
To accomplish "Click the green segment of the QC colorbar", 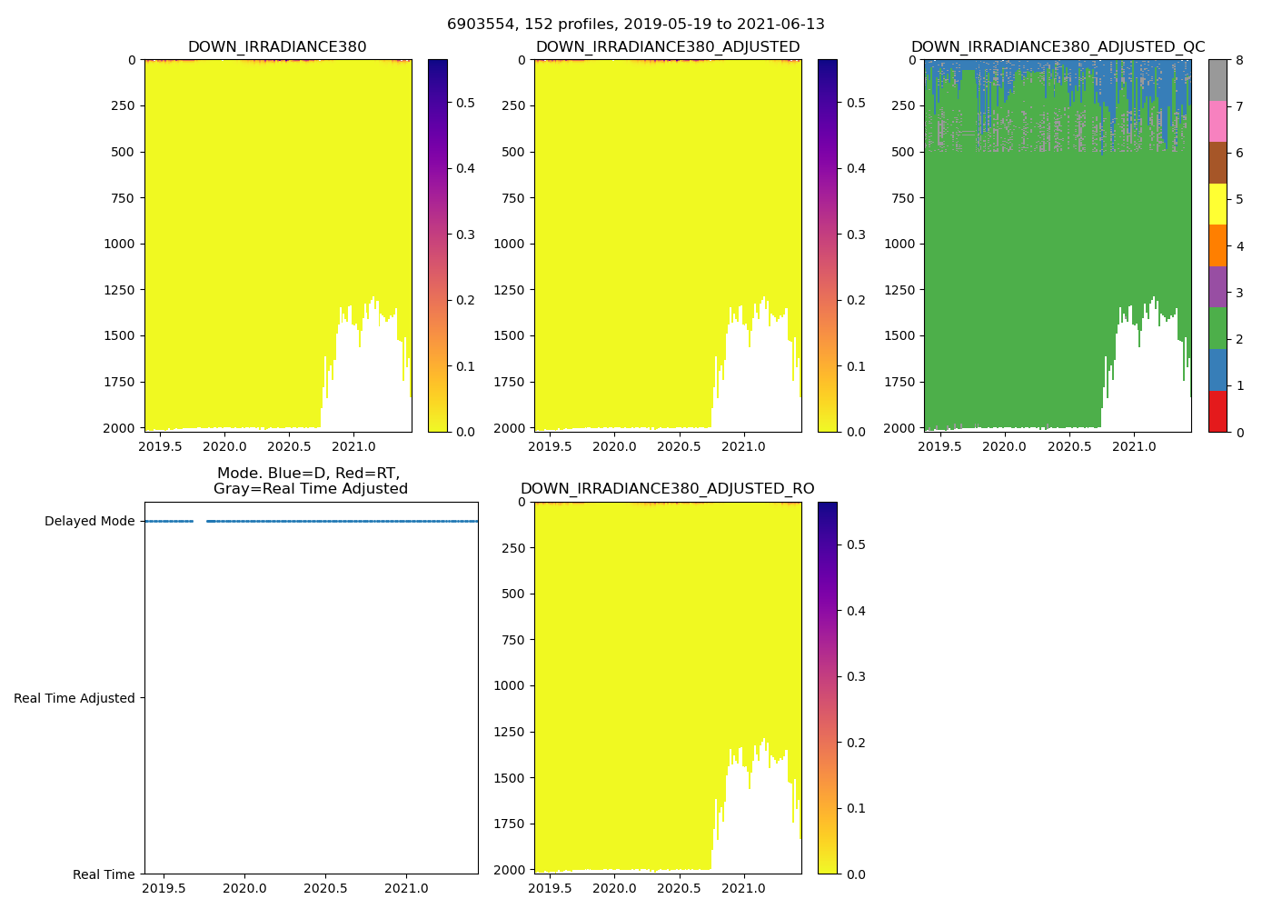I will coord(1217,328).
